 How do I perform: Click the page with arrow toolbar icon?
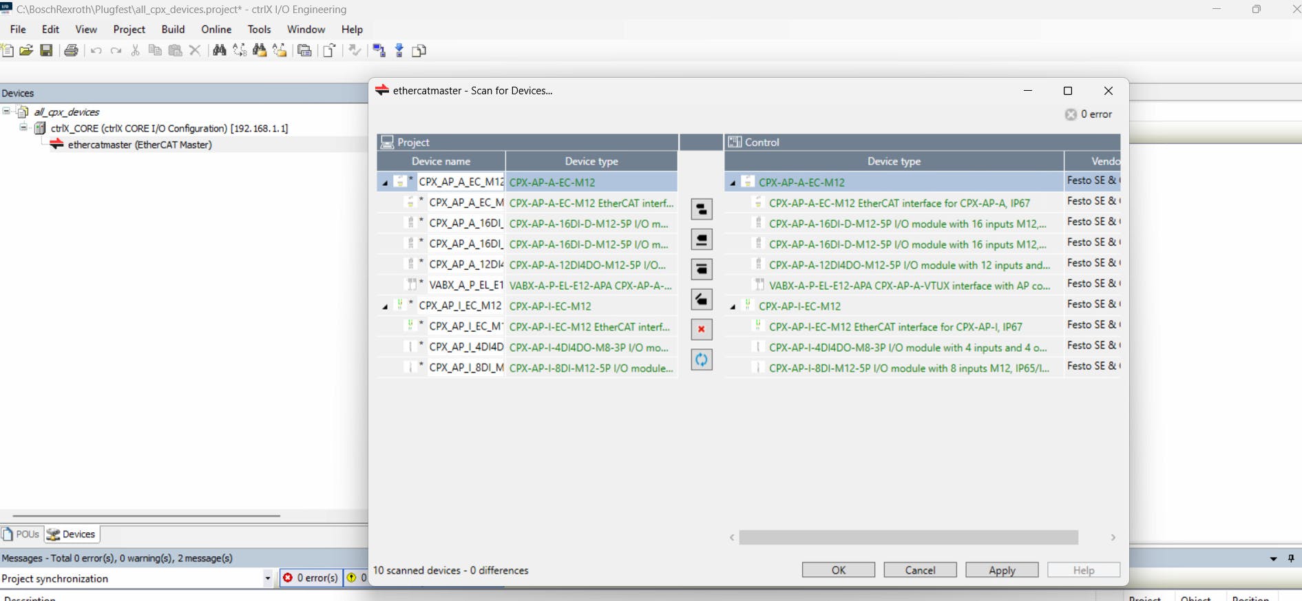pyautogui.click(x=330, y=50)
